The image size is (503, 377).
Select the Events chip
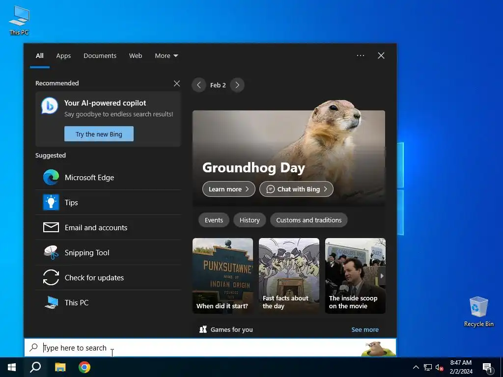[214, 220]
